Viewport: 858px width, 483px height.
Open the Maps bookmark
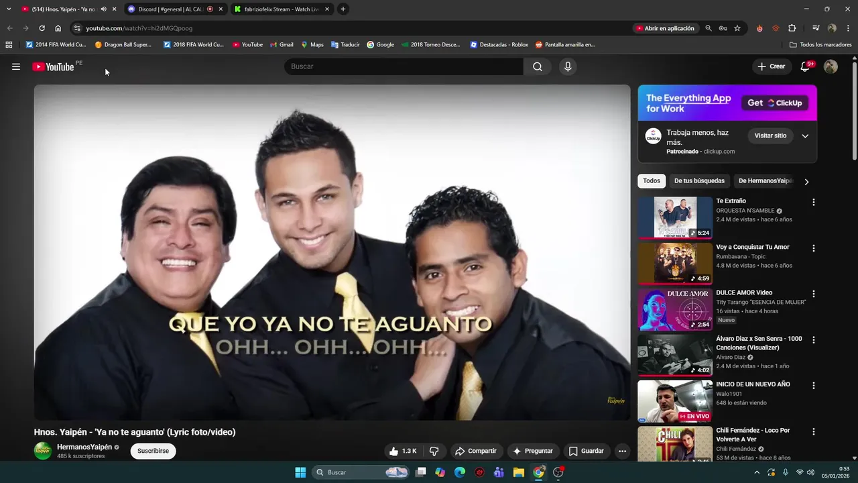[x=312, y=45]
